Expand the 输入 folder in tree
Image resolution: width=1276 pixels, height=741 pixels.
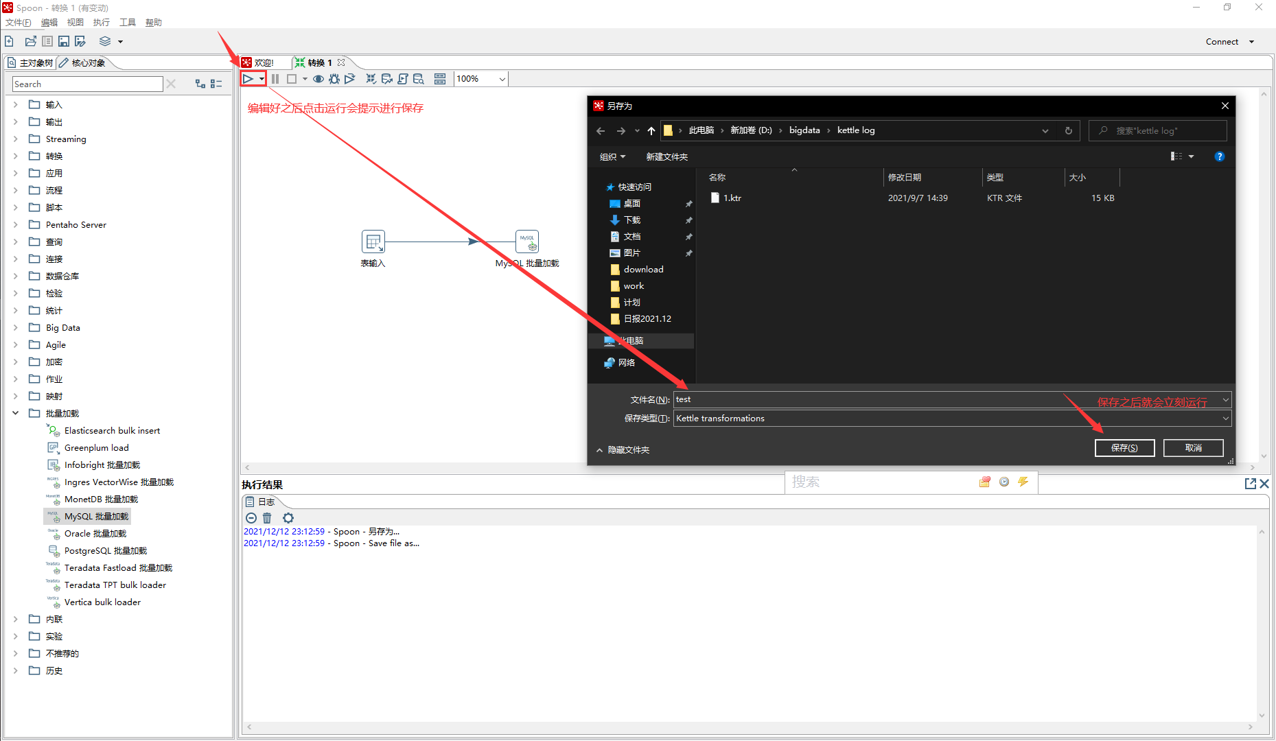click(x=16, y=104)
